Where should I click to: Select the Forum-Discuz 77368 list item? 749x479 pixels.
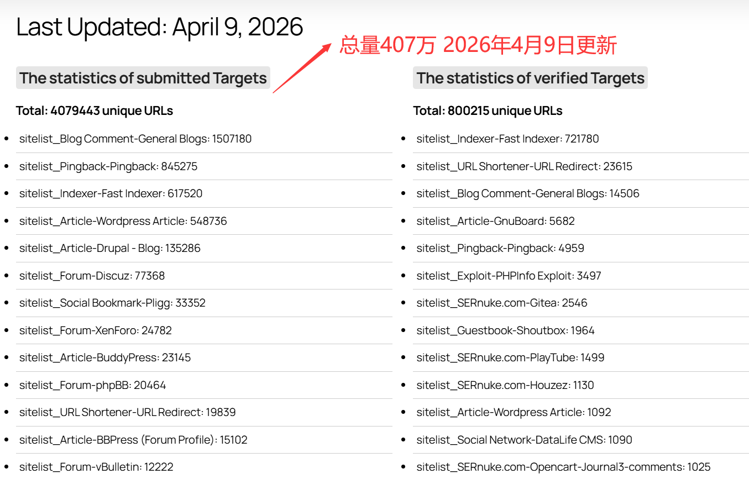tap(92, 276)
